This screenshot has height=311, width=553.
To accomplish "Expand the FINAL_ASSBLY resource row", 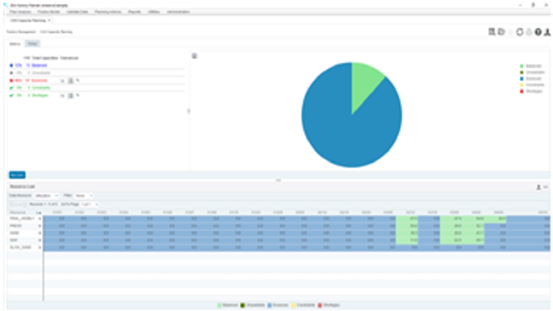I will (x=39, y=219).
